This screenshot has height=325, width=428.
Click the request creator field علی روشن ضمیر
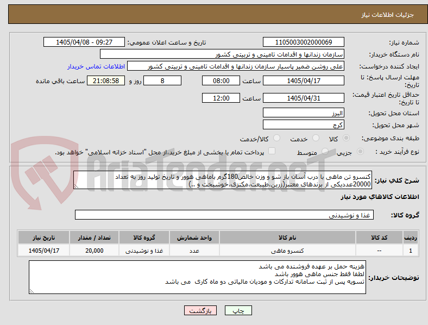pyautogui.click(x=236, y=66)
